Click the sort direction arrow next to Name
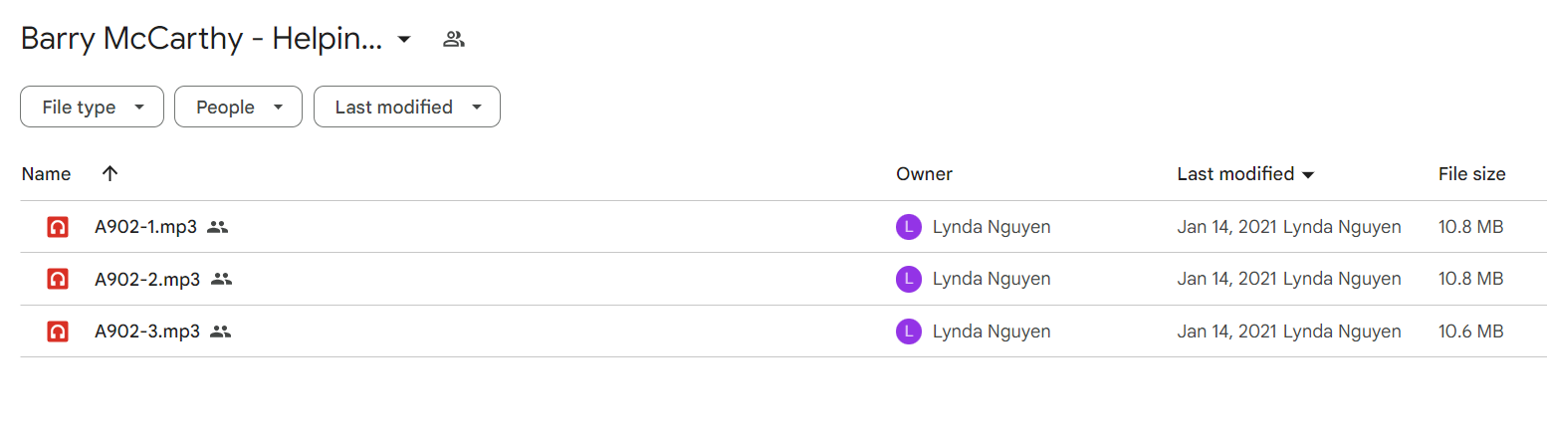The image size is (1547, 443). click(110, 173)
